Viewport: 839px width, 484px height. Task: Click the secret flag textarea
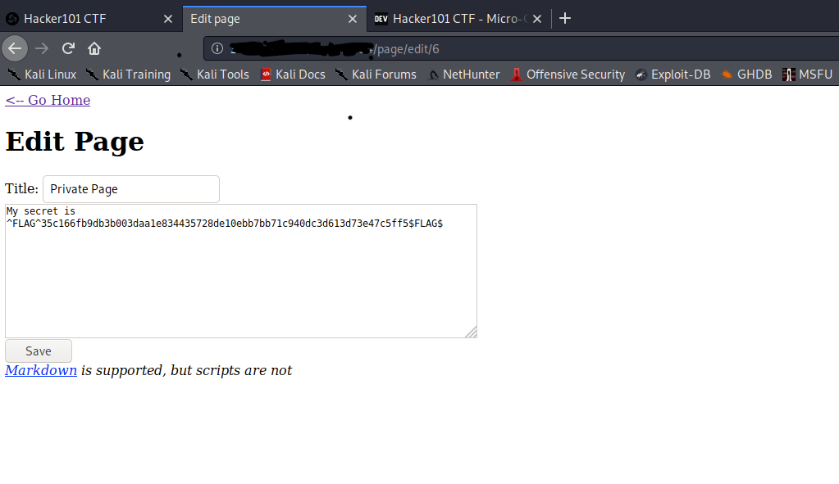[240, 270]
